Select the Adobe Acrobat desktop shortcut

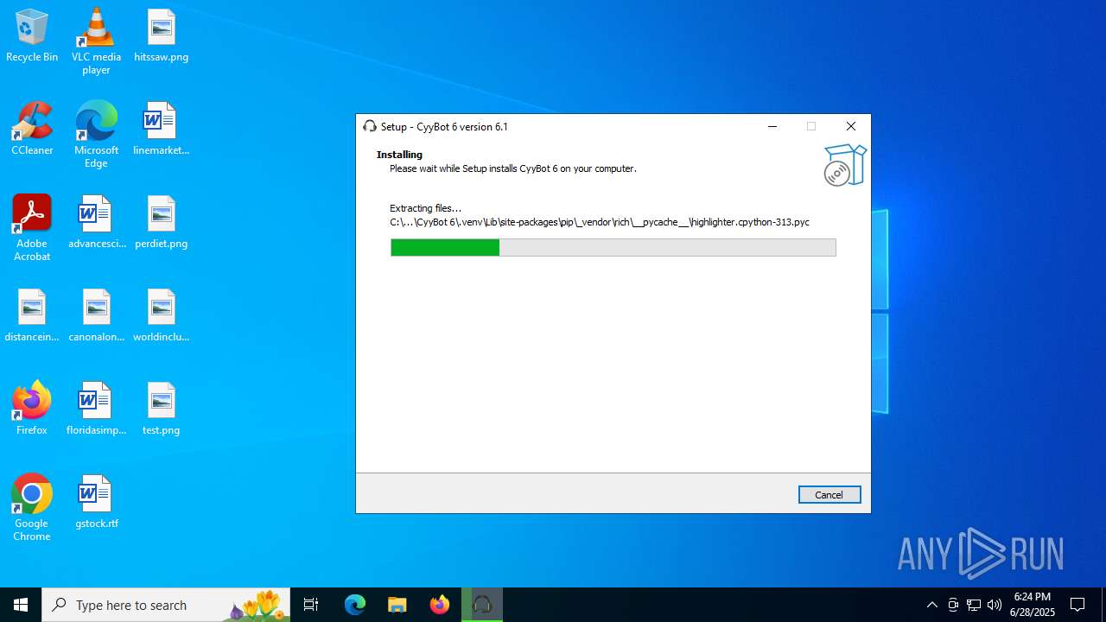32,228
